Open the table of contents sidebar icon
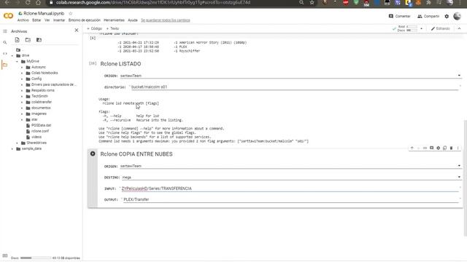 pos(5,31)
